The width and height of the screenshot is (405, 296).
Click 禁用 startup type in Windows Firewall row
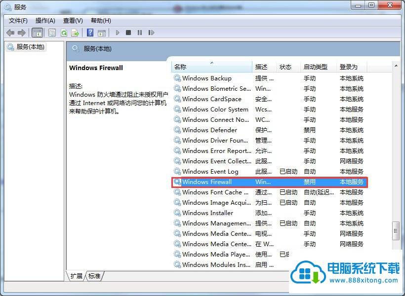[x=310, y=182]
